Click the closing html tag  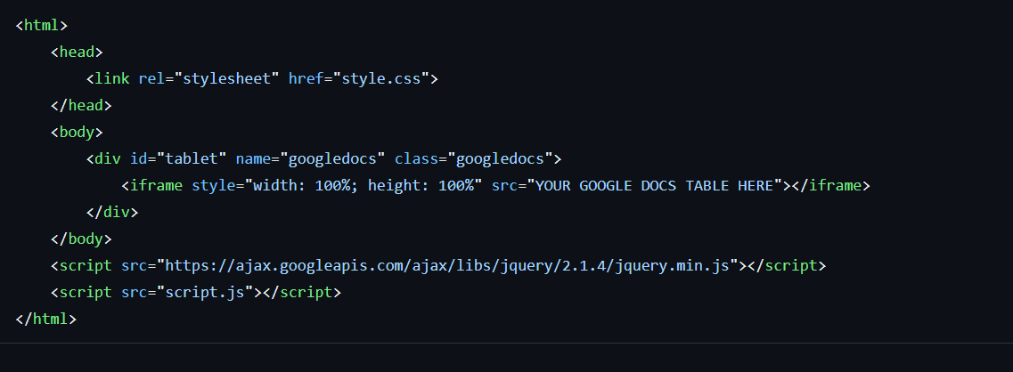45,319
